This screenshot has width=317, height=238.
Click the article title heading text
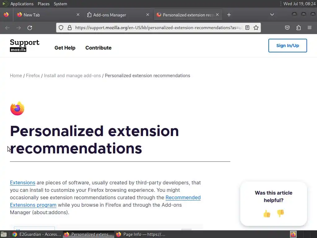[94, 140]
